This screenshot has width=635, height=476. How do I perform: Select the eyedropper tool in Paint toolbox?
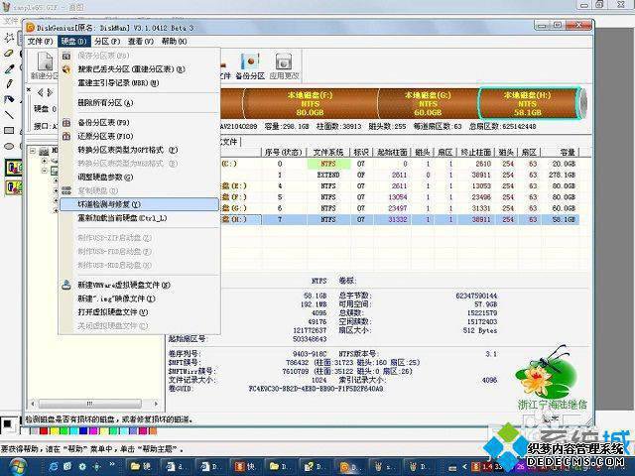coord(9,68)
